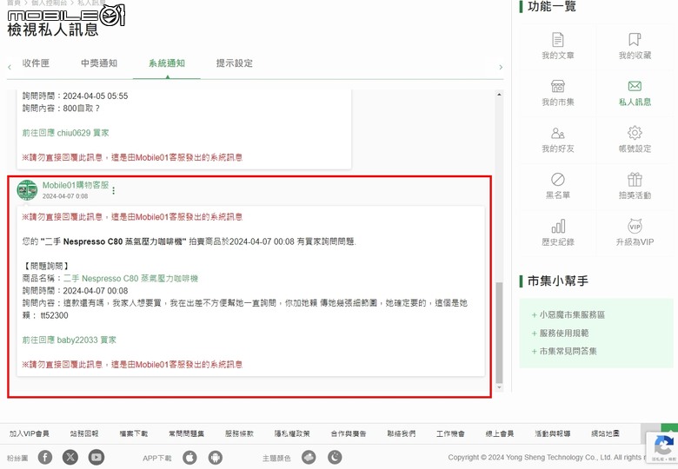Open the 線上會員 footer link
This screenshot has height=469, width=678.
tap(500, 433)
